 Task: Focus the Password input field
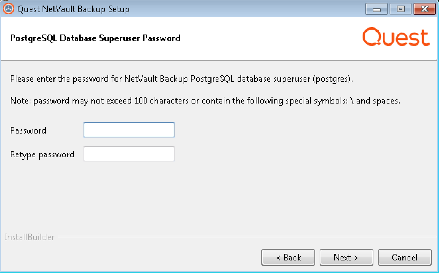[129, 130]
